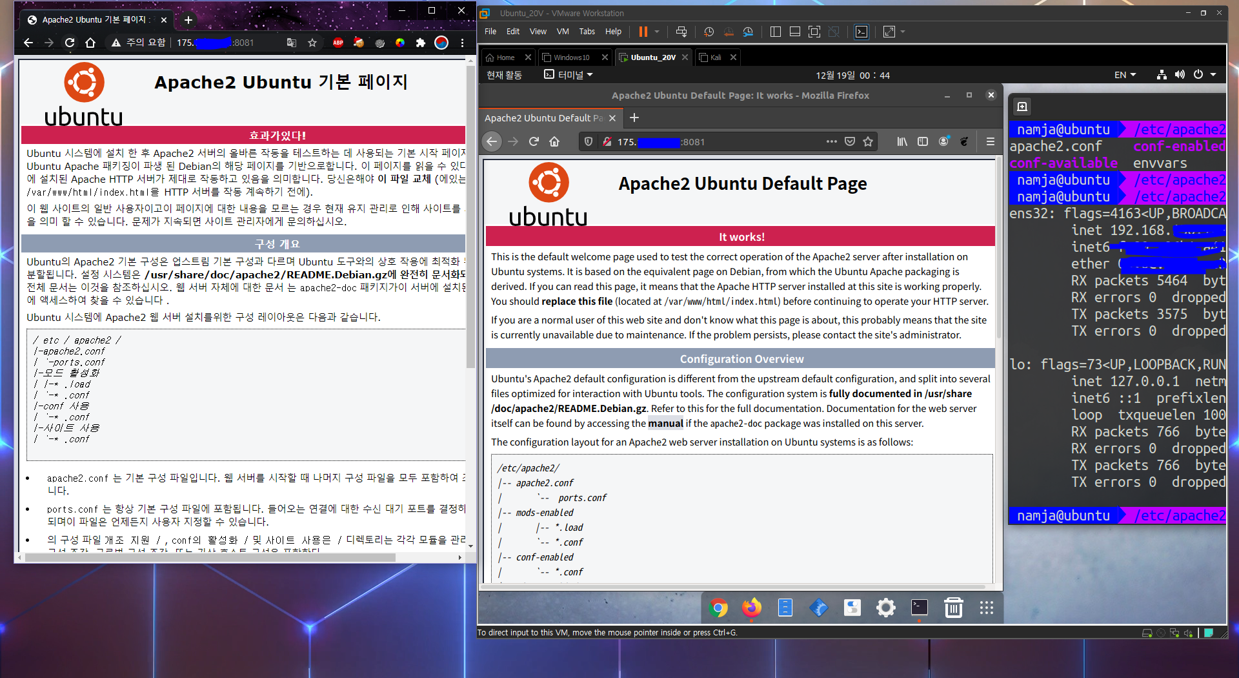Click Firefox insecure connection lock icon
Image resolution: width=1239 pixels, height=678 pixels.
tap(607, 141)
